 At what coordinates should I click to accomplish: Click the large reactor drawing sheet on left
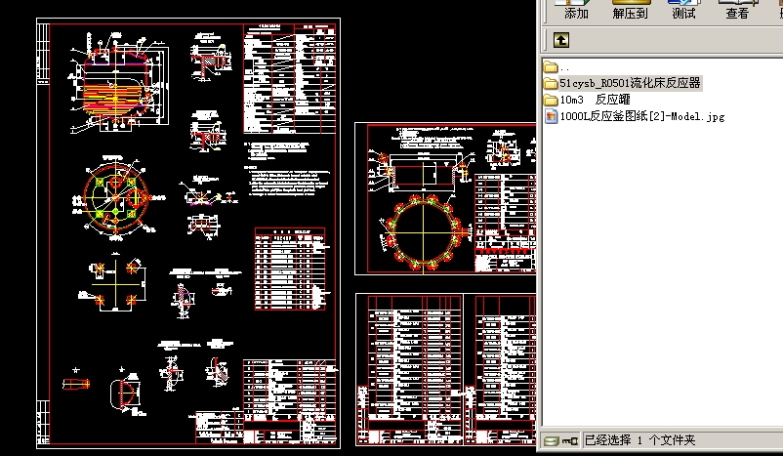click(x=188, y=233)
